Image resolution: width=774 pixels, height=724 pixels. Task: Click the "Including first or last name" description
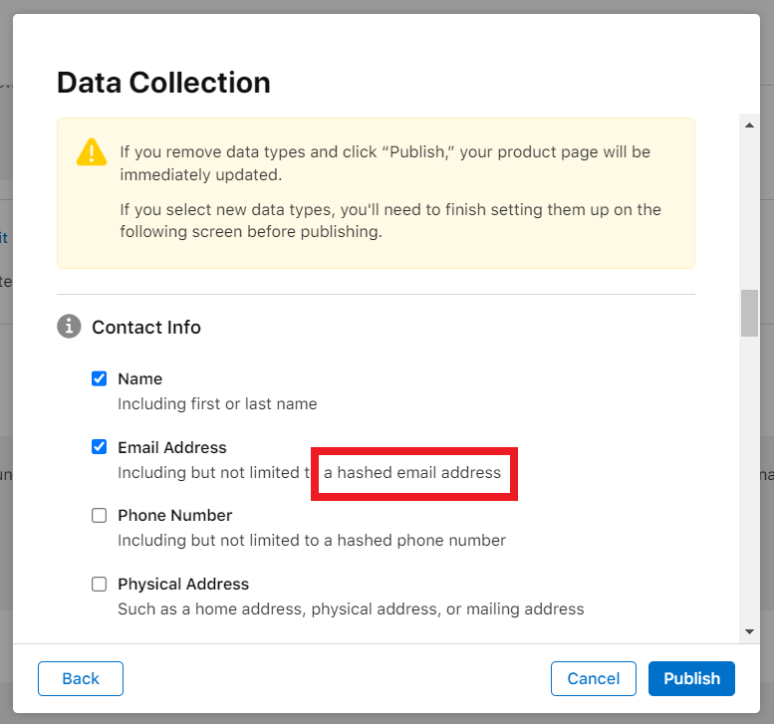[x=217, y=404]
